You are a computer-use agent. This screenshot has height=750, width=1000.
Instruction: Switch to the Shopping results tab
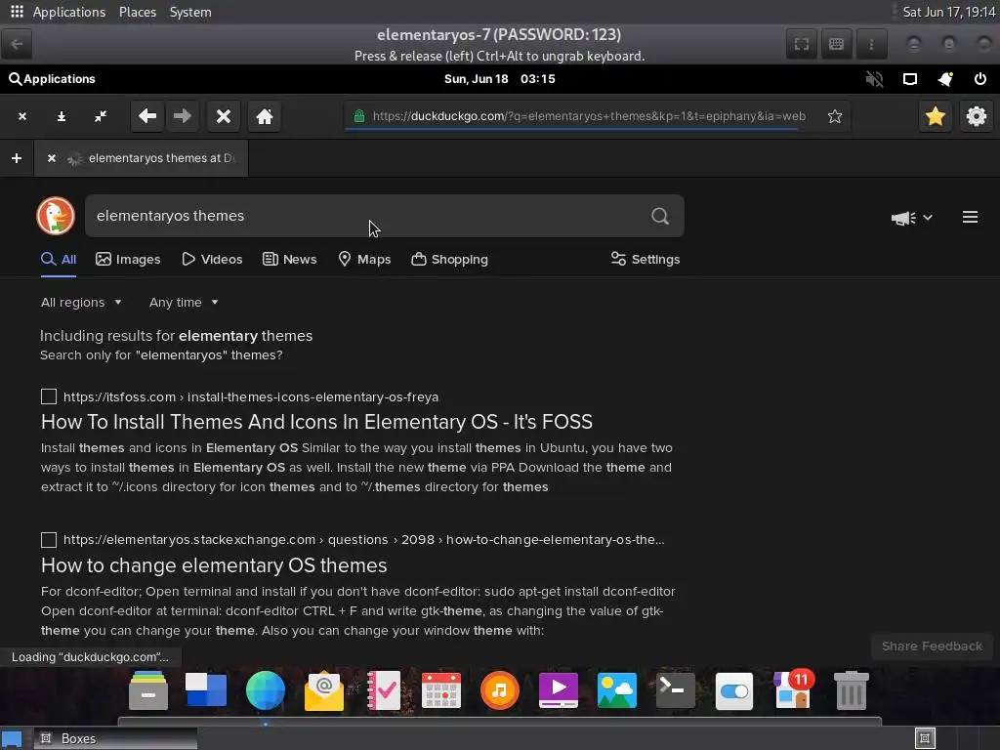tap(449, 259)
